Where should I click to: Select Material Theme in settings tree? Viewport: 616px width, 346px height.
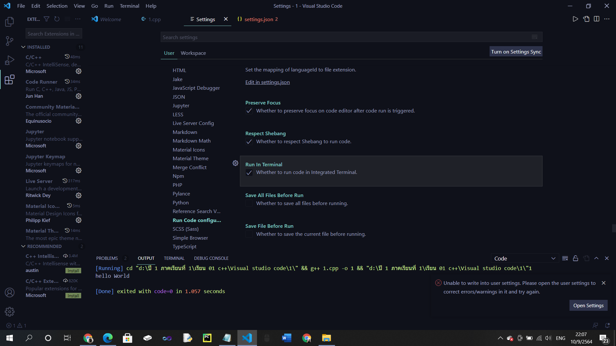(x=191, y=159)
